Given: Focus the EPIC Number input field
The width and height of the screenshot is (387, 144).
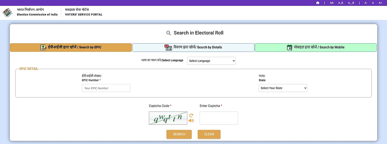Looking at the screenshot, I should pyautogui.click(x=106, y=88).
